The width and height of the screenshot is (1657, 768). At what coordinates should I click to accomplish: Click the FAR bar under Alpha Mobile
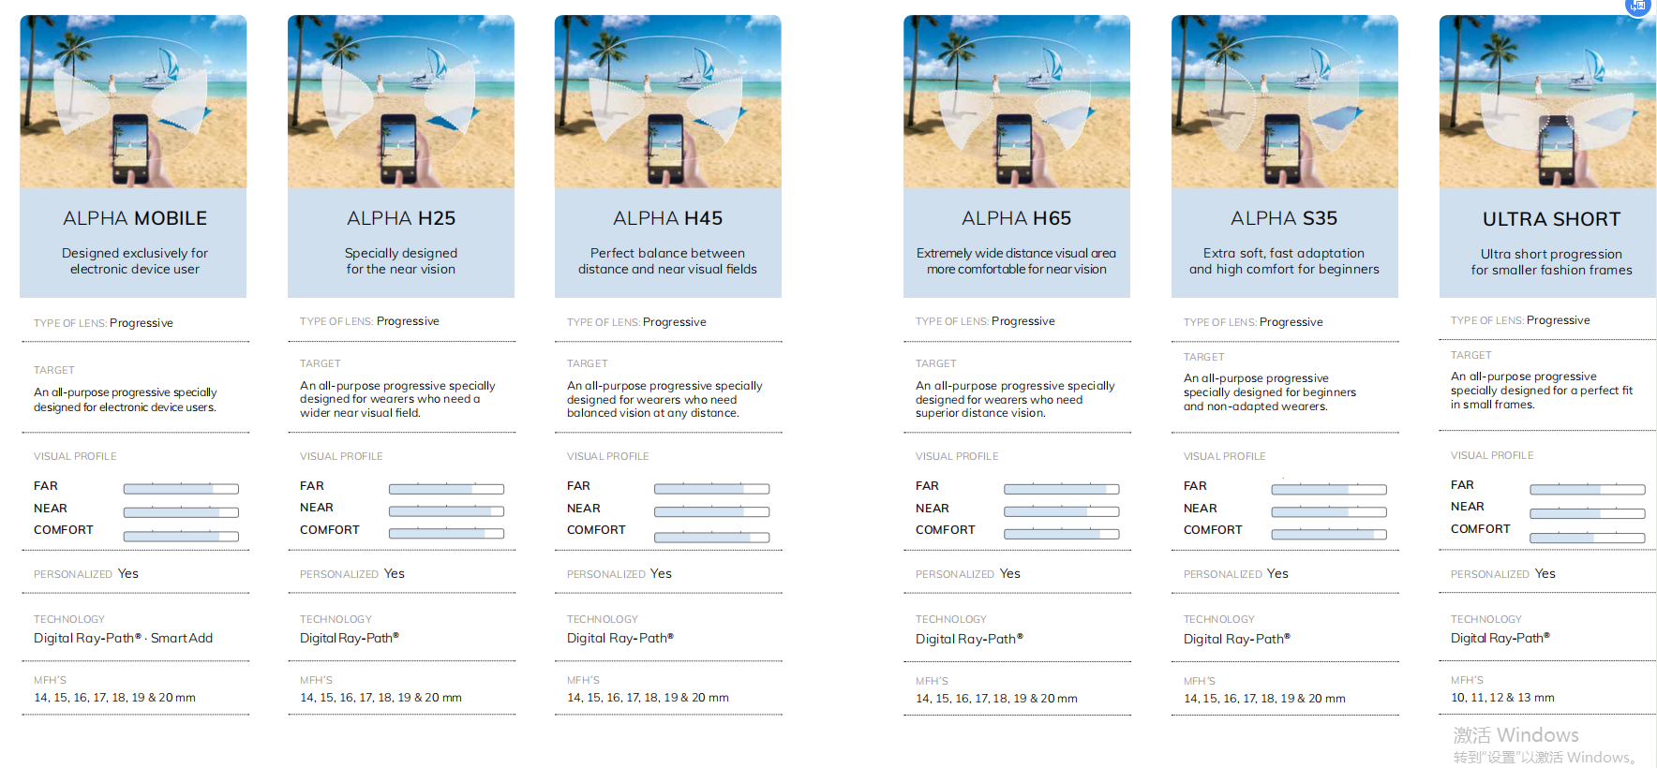pyautogui.click(x=181, y=489)
